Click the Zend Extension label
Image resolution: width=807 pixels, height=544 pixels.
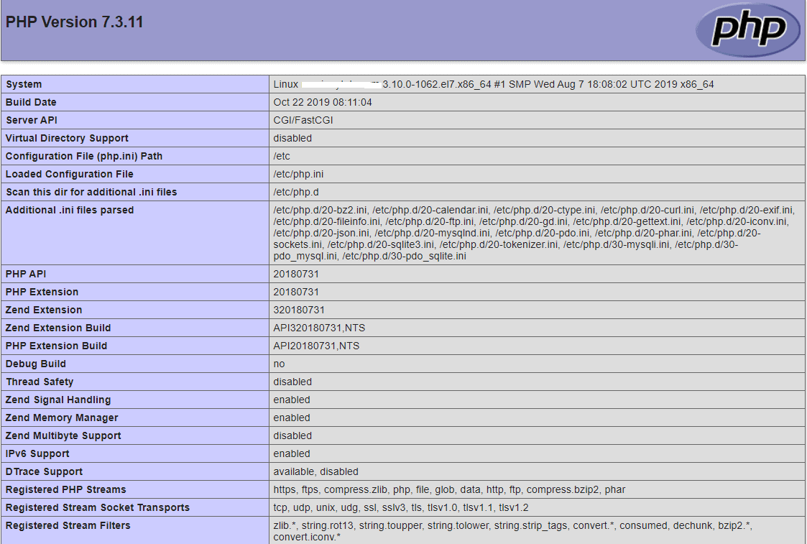[x=44, y=310]
